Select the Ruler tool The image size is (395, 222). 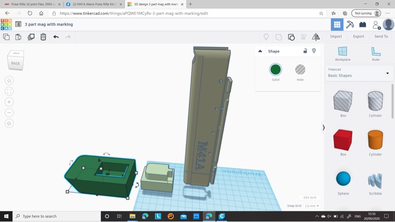pos(376,54)
